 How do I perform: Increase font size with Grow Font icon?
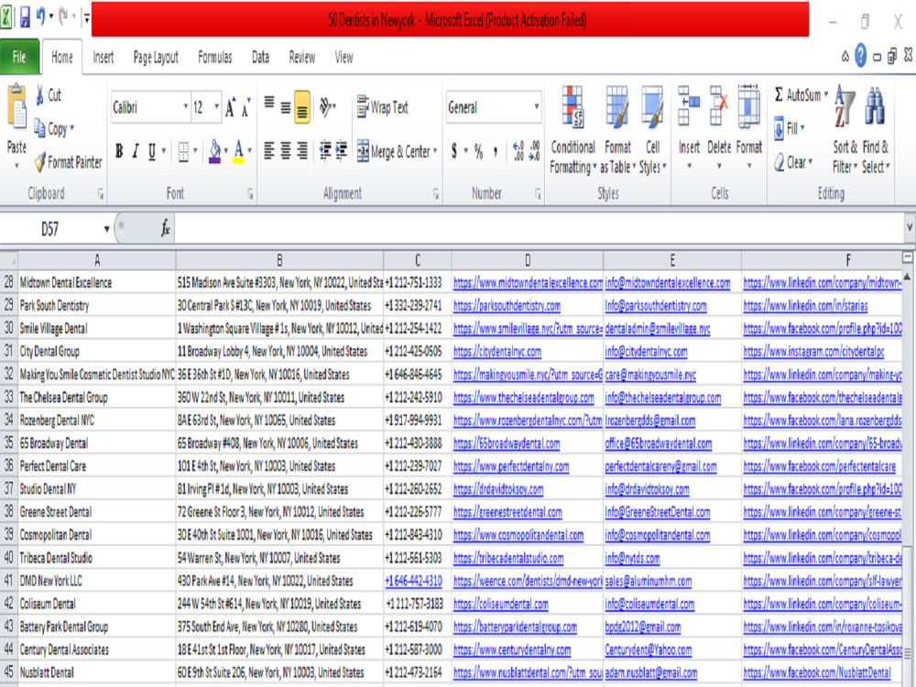coord(231,107)
